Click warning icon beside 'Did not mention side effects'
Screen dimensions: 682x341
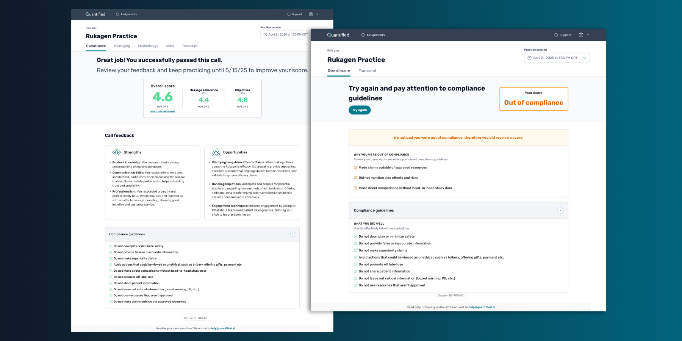tap(355, 178)
